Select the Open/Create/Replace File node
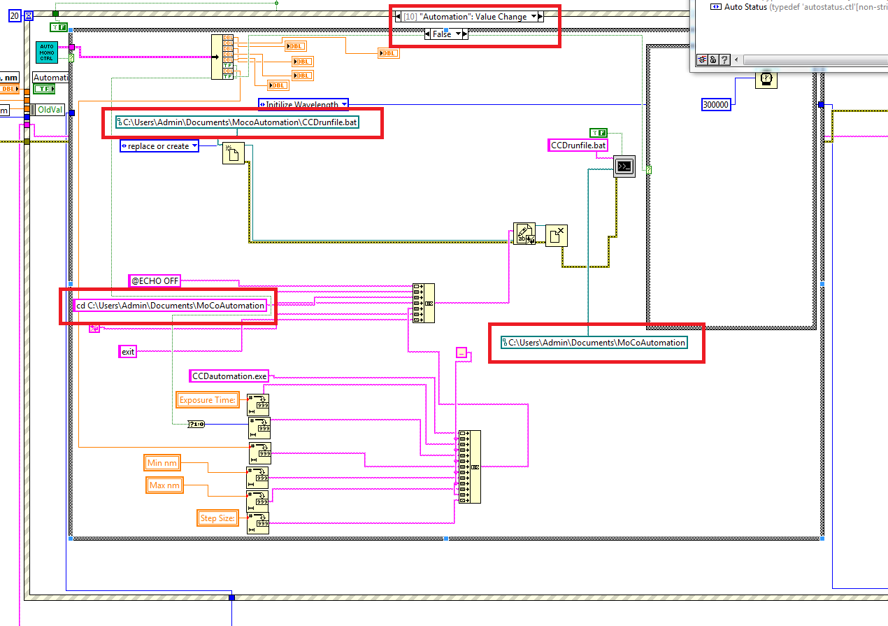 233,152
